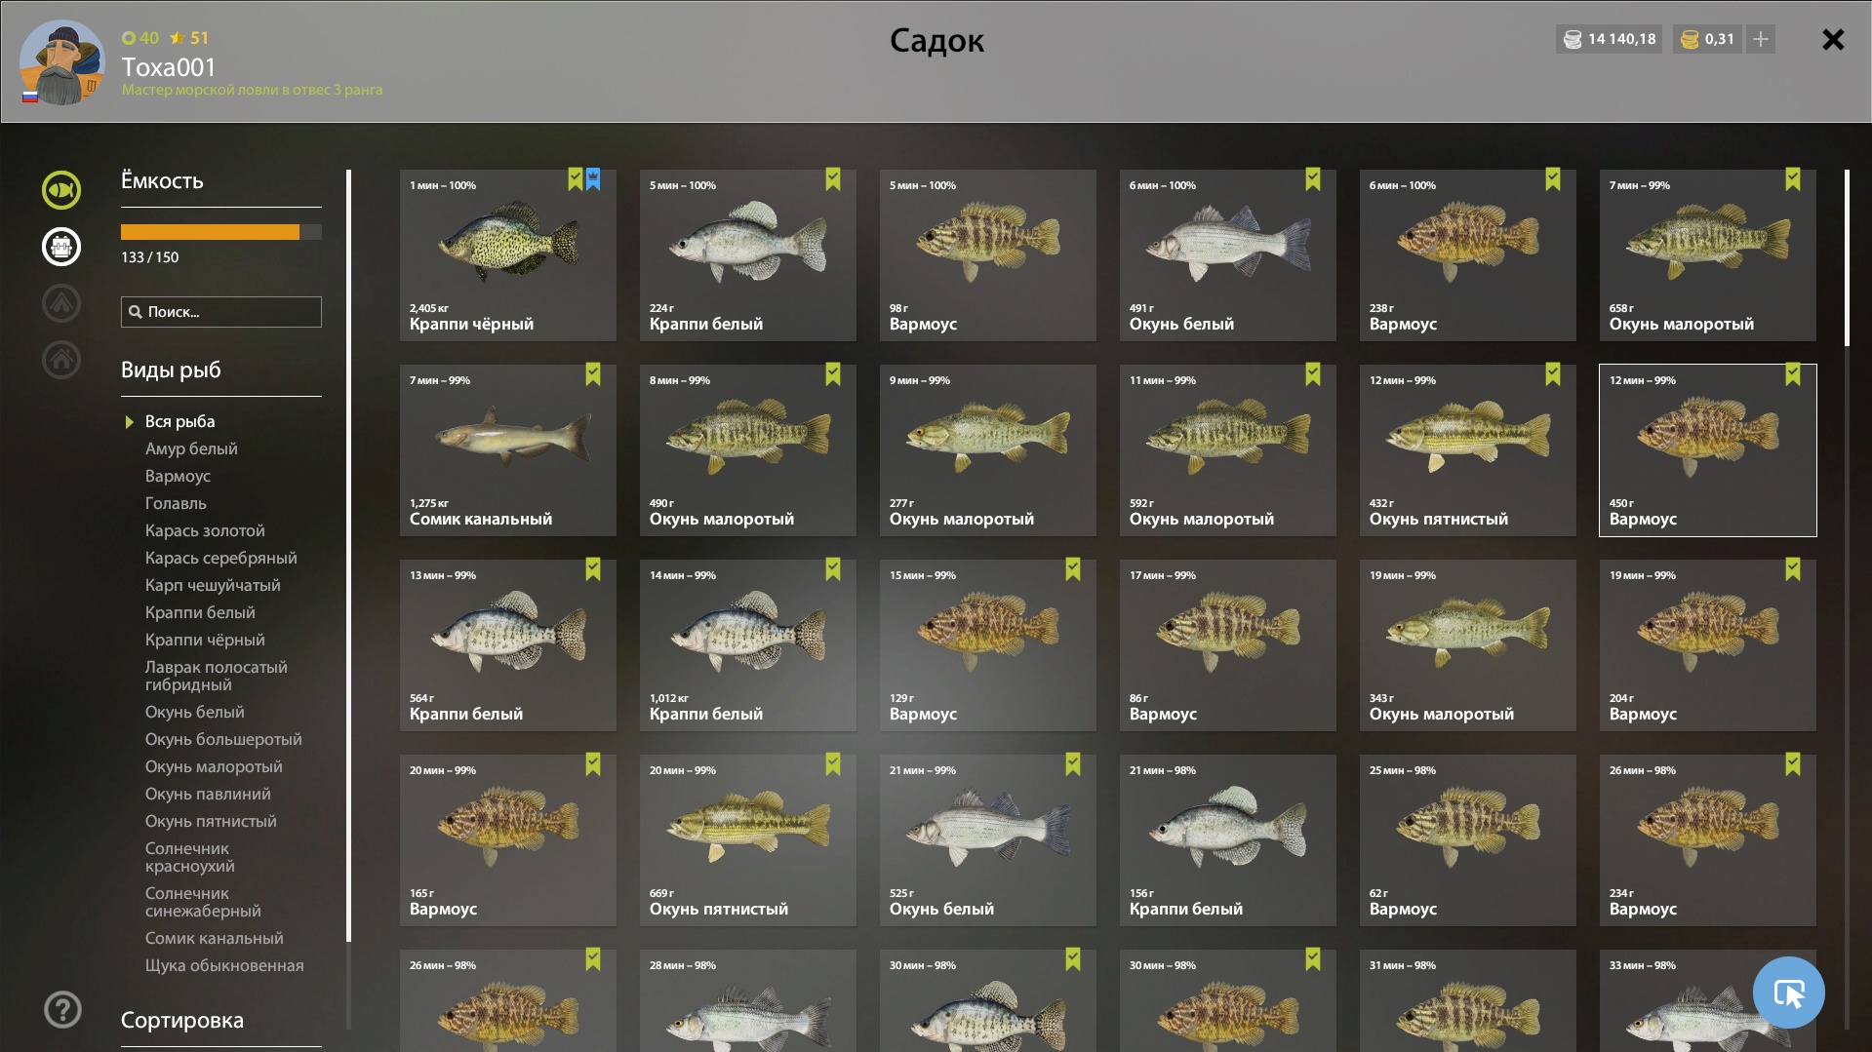Select the cooler box sidebar icon
Image resolution: width=1872 pixels, height=1052 pixels.
tap(61, 247)
